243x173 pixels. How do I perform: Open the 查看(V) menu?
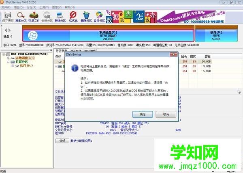57,7
